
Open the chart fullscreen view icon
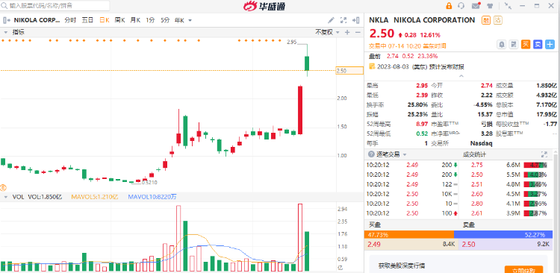343,20
